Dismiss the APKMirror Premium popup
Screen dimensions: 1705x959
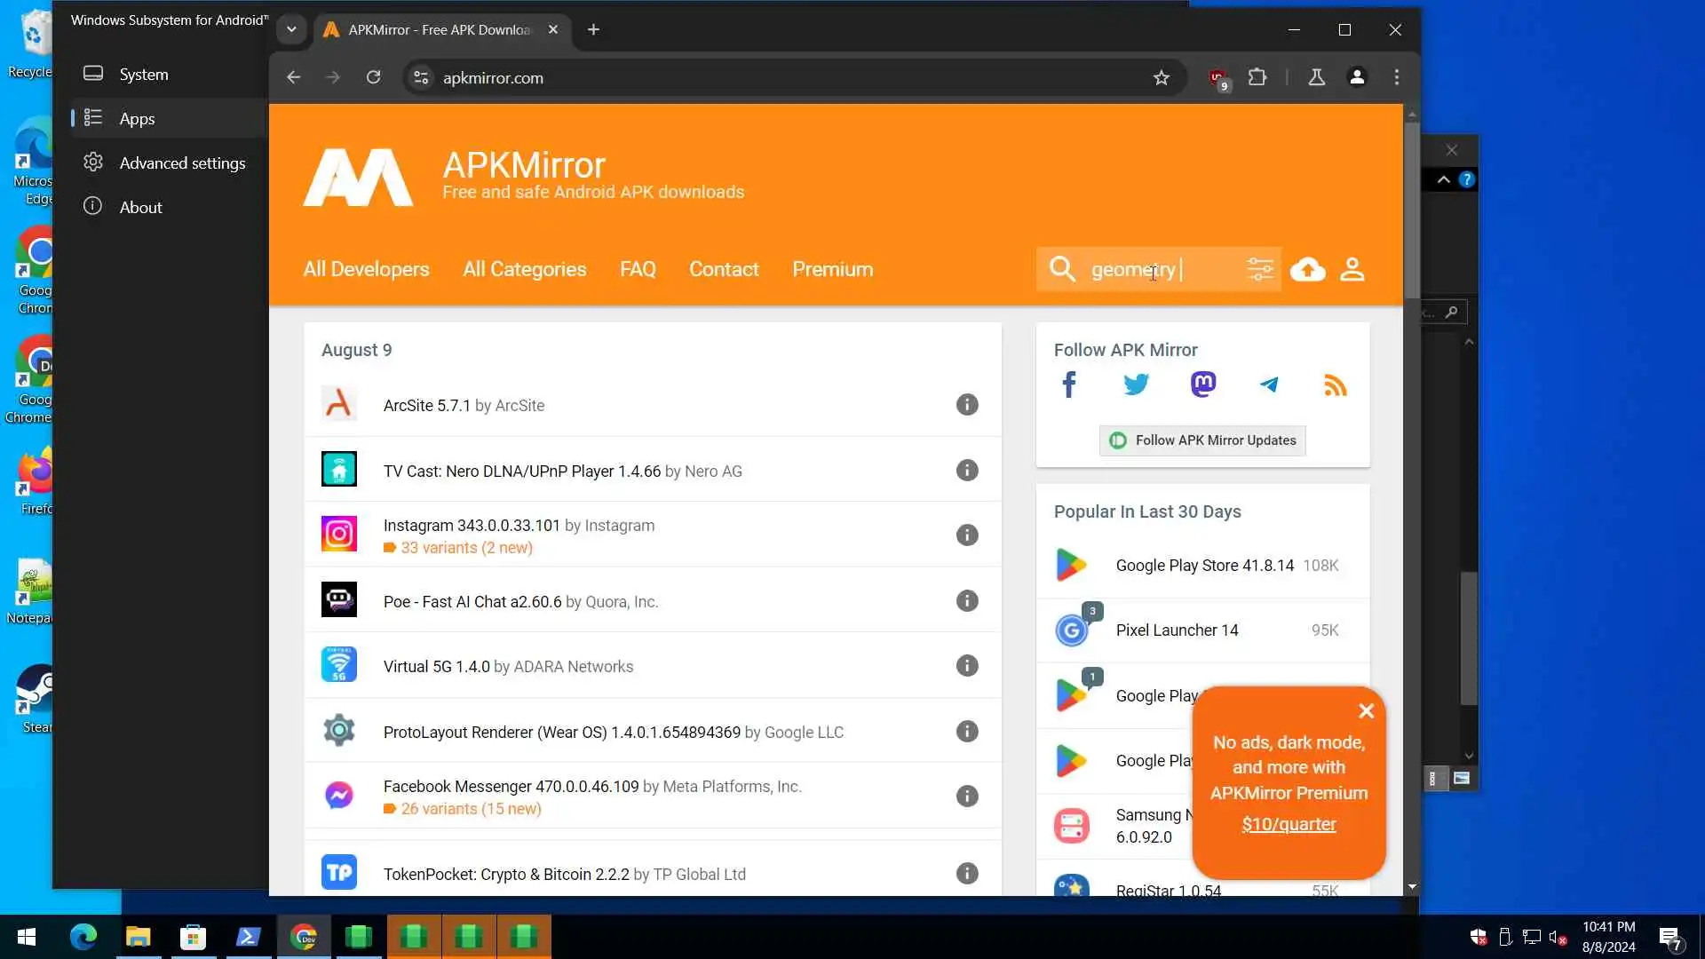click(x=1366, y=710)
